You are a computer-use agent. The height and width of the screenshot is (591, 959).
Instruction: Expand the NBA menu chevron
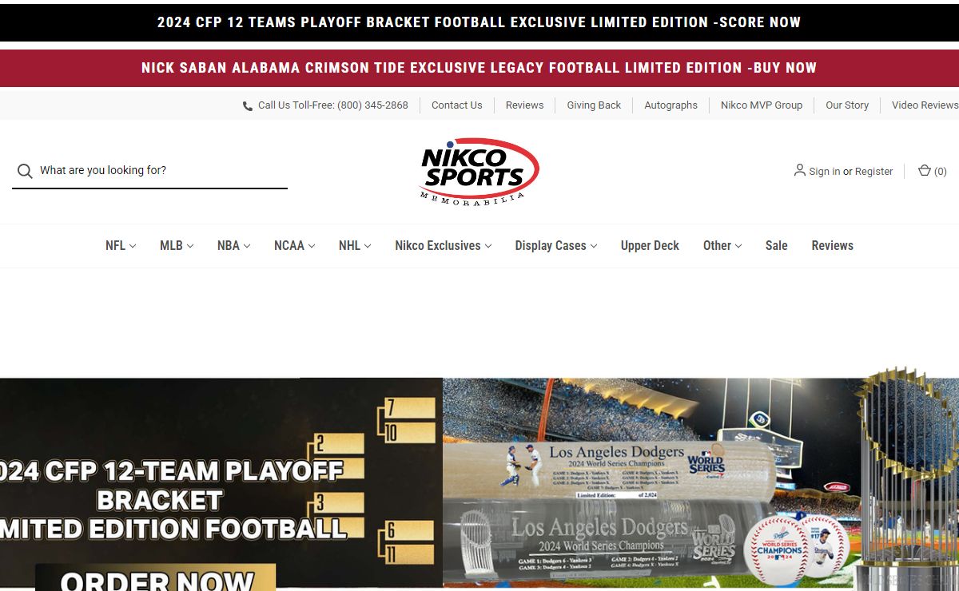247,246
